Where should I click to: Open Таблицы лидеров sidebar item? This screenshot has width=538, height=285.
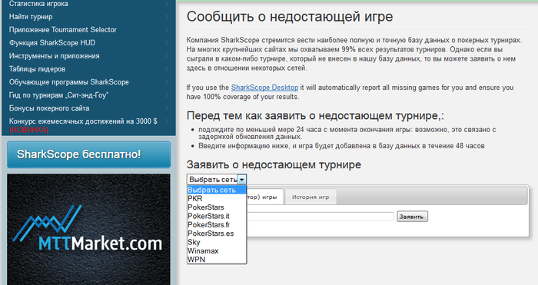coord(37,68)
